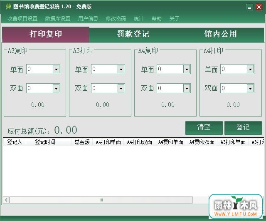Click the A4打印 subtotal 0.00
Viewport: 266px width, 221px height.
click(x=233, y=105)
